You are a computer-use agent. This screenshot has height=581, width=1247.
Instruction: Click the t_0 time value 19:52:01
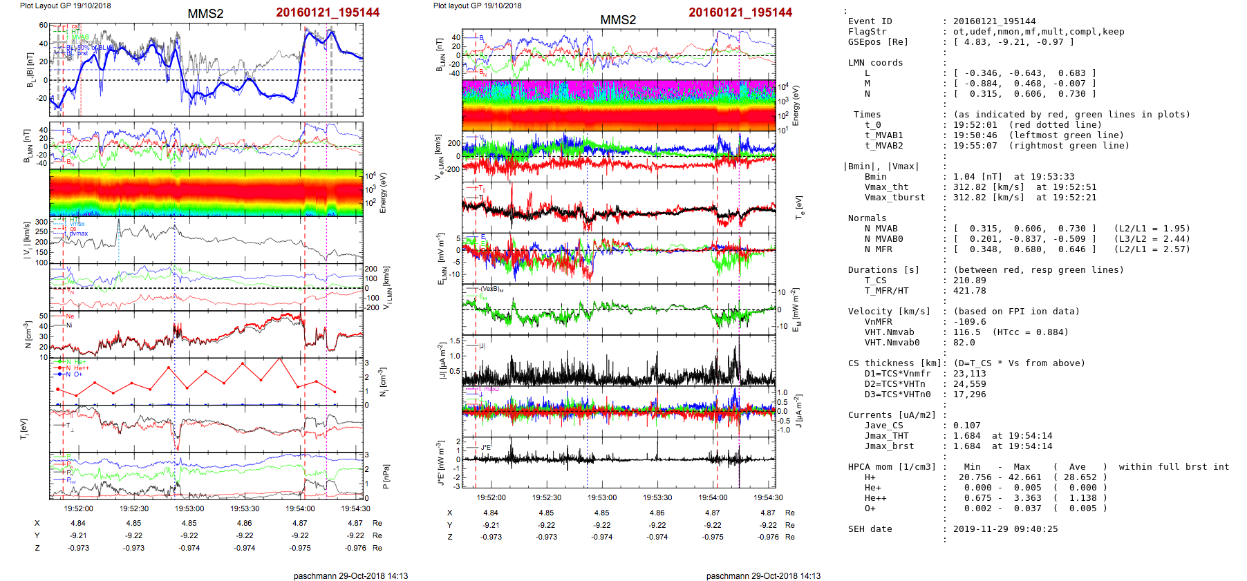point(975,125)
